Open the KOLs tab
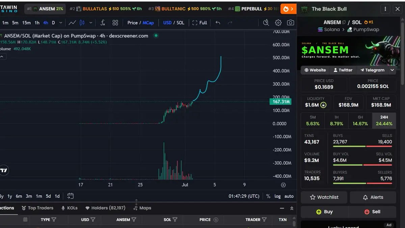 (x=69, y=208)
